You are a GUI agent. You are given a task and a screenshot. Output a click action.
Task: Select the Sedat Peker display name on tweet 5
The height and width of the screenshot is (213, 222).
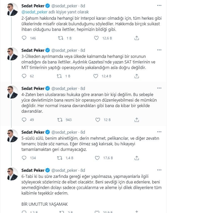click(33, 132)
